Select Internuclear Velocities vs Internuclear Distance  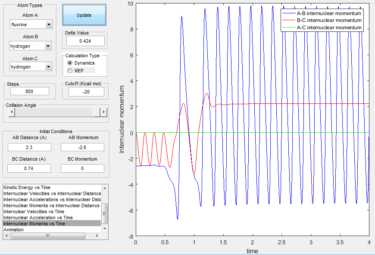click(x=52, y=193)
